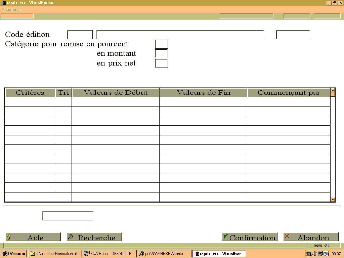This screenshot has width=344, height=258.
Task: Open the volume speaker tray icon
Action: (x=314, y=254)
